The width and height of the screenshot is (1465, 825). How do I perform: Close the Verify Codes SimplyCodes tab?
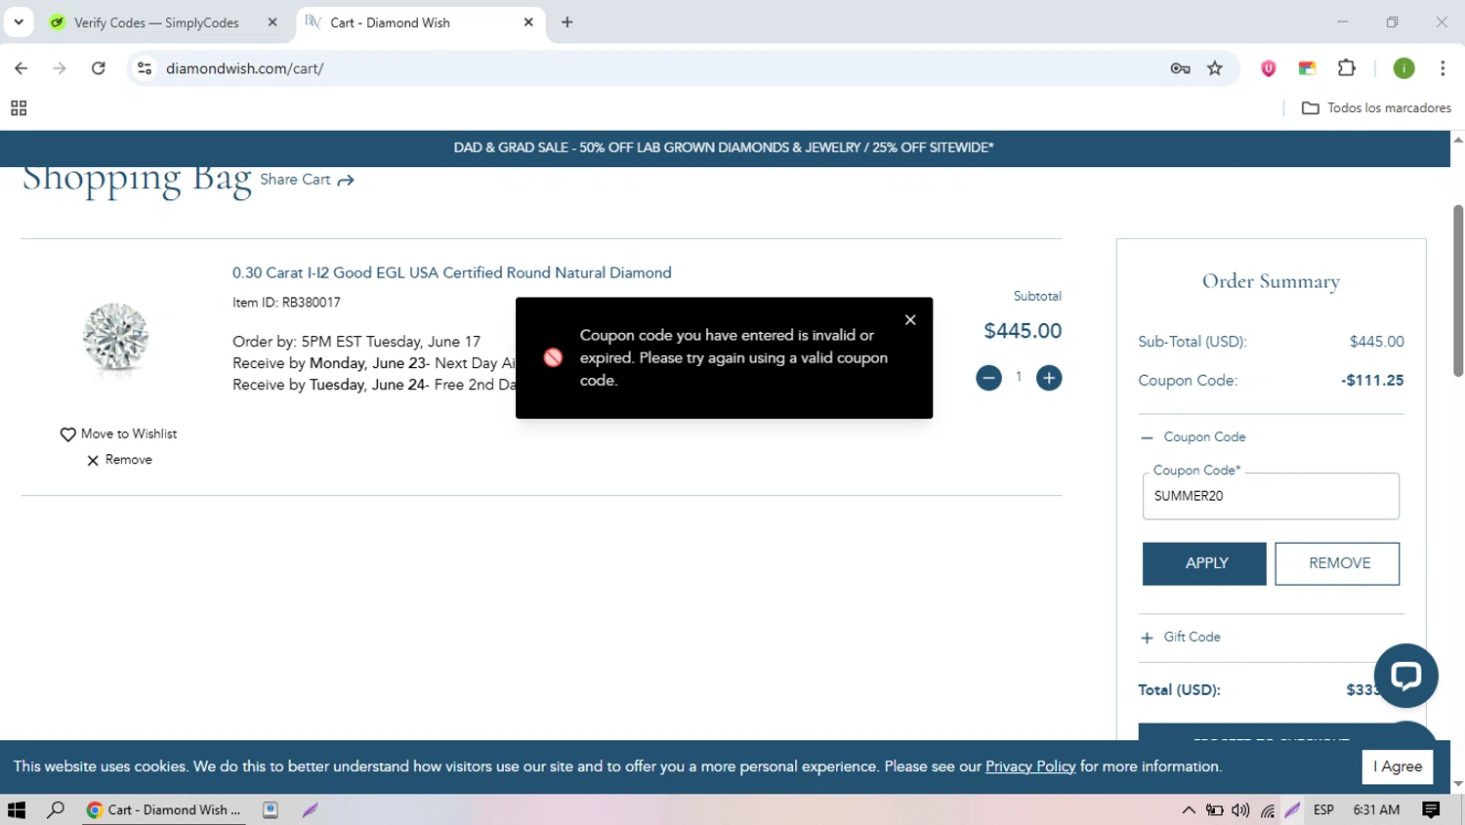coord(272,21)
